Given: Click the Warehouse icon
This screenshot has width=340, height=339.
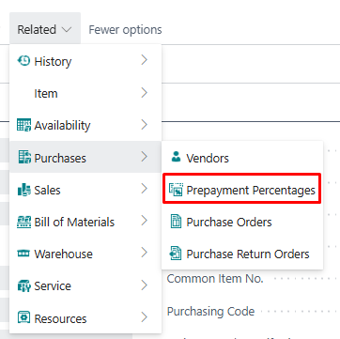Looking at the screenshot, I should [x=23, y=254].
